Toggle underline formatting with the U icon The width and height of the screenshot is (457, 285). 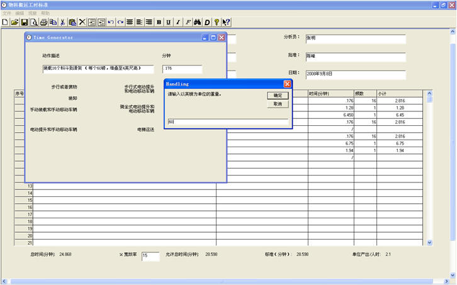point(168,22)
